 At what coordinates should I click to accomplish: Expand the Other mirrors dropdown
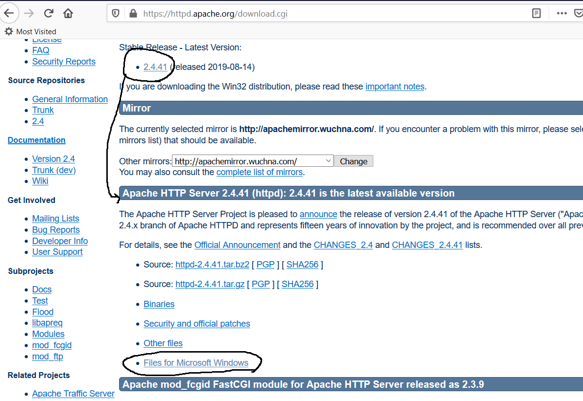(253, 161)
